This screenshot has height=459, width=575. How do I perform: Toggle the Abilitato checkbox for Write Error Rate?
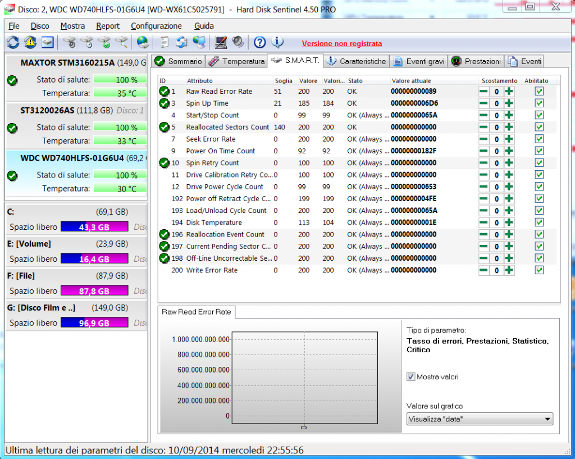click(539, 270)
